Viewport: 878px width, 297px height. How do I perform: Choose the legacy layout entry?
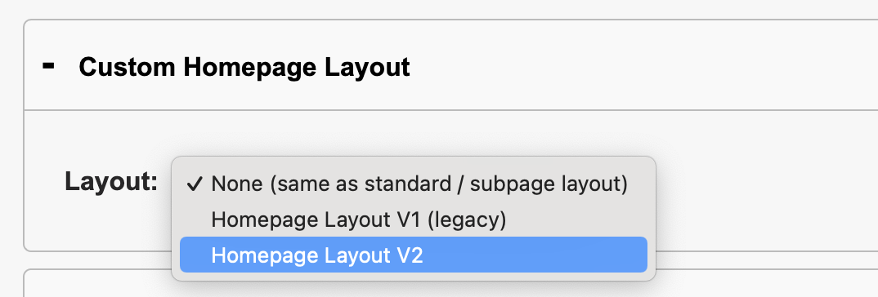coord(413,219)
